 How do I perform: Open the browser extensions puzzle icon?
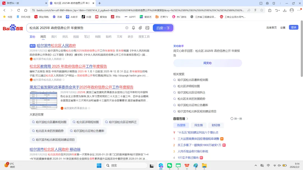[270, 10]
